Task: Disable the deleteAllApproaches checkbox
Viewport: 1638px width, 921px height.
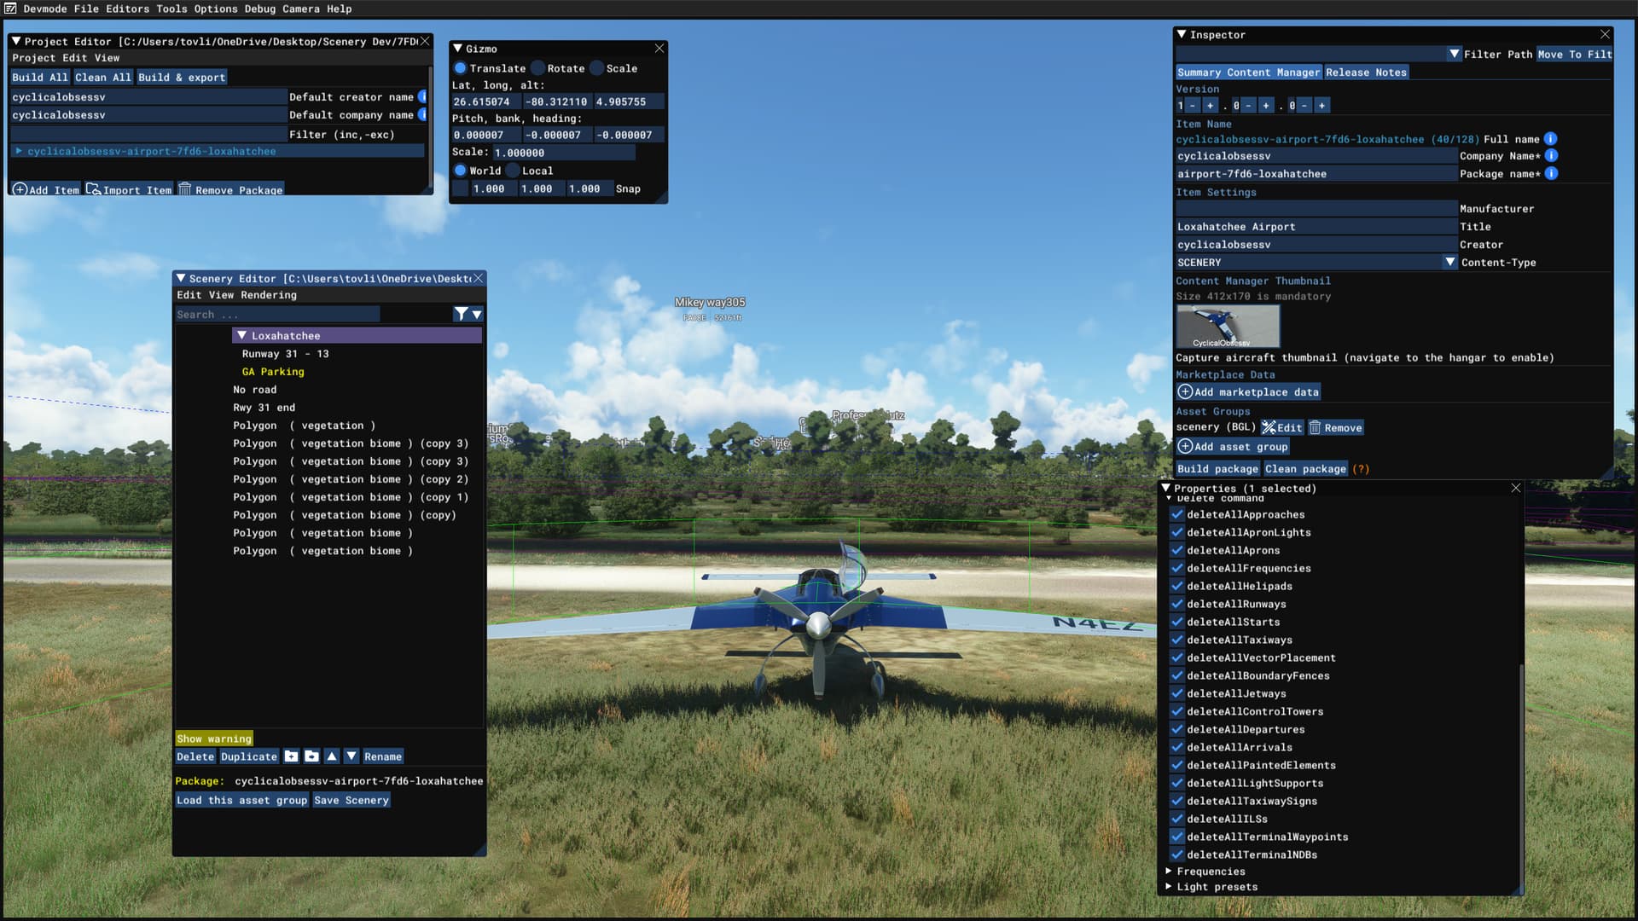Action: pyautogui.click(x=1177, y=514)
